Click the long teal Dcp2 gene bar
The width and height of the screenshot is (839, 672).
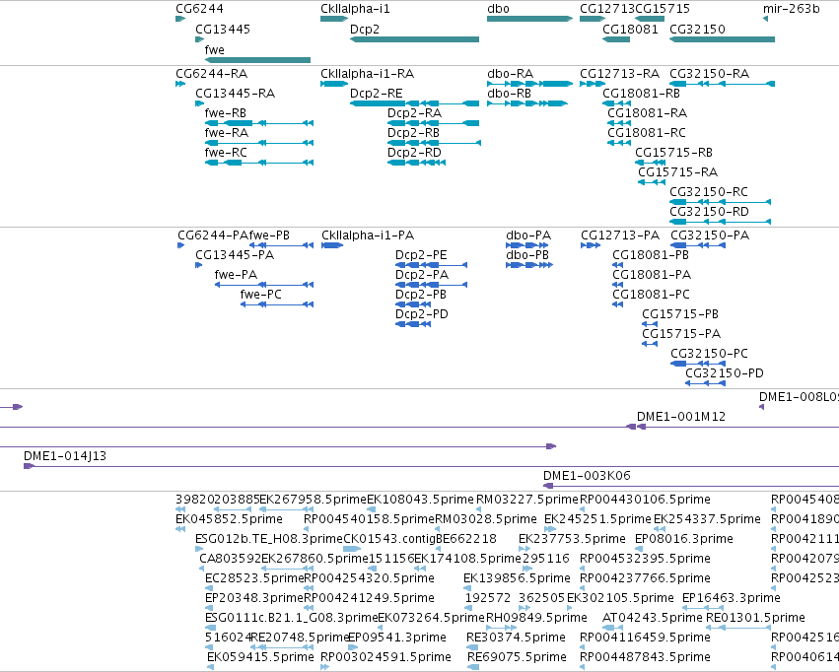click(415, 39)
